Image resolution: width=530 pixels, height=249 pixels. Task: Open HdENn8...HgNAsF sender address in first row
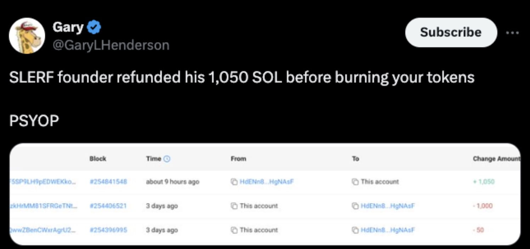point(267,182)
